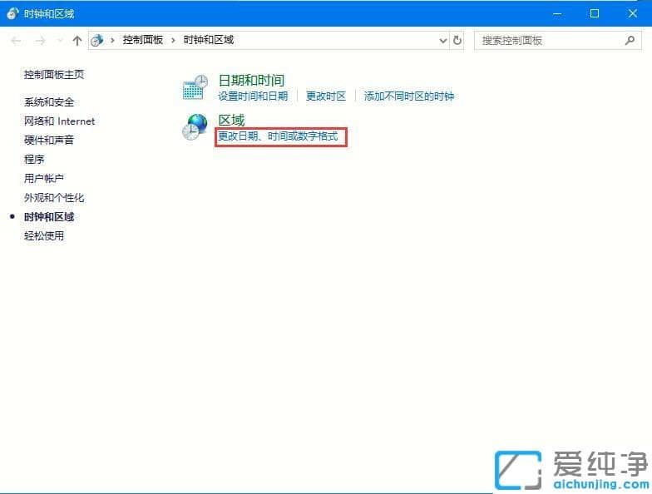Expand the recent locations dropdown arrow

[x=58, y=40]
